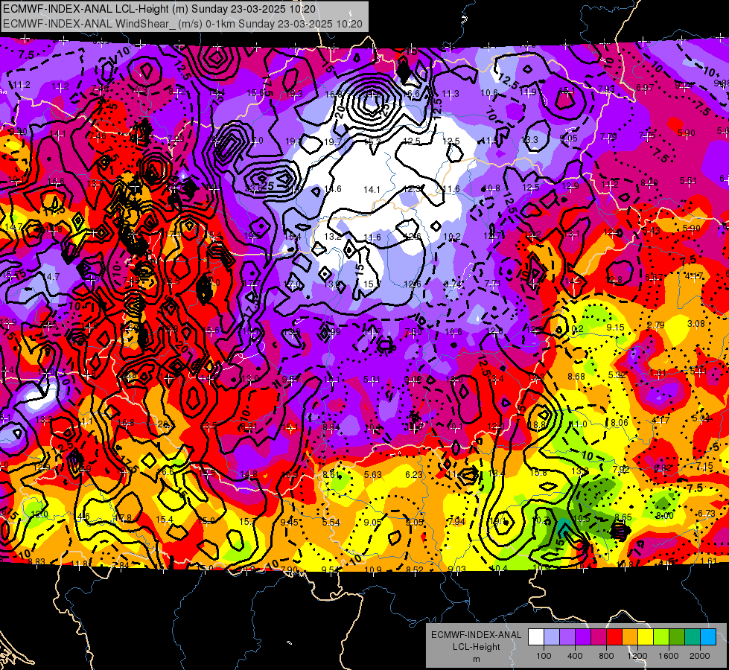729x670 pixels.
Task: Click the WindShear 0-1km title line in header
Action: (x=182, y=24)
